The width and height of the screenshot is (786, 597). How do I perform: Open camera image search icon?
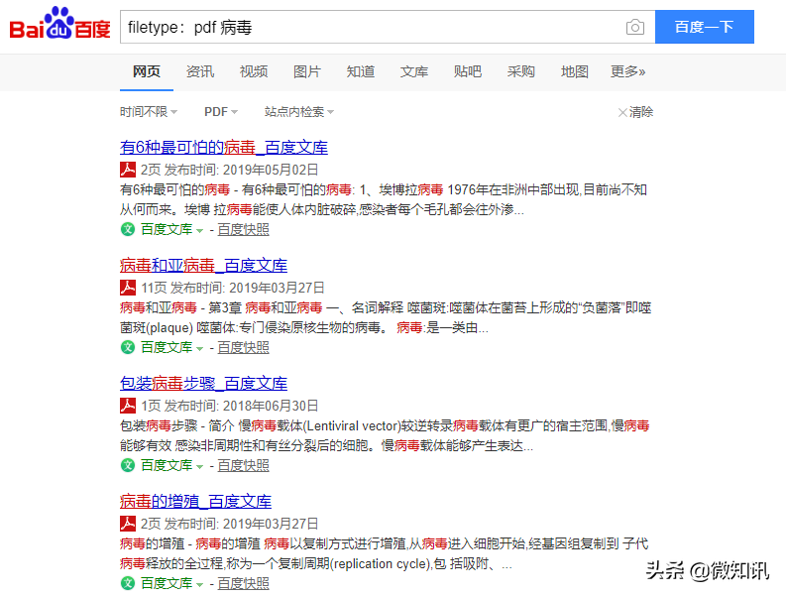point(635,27)
